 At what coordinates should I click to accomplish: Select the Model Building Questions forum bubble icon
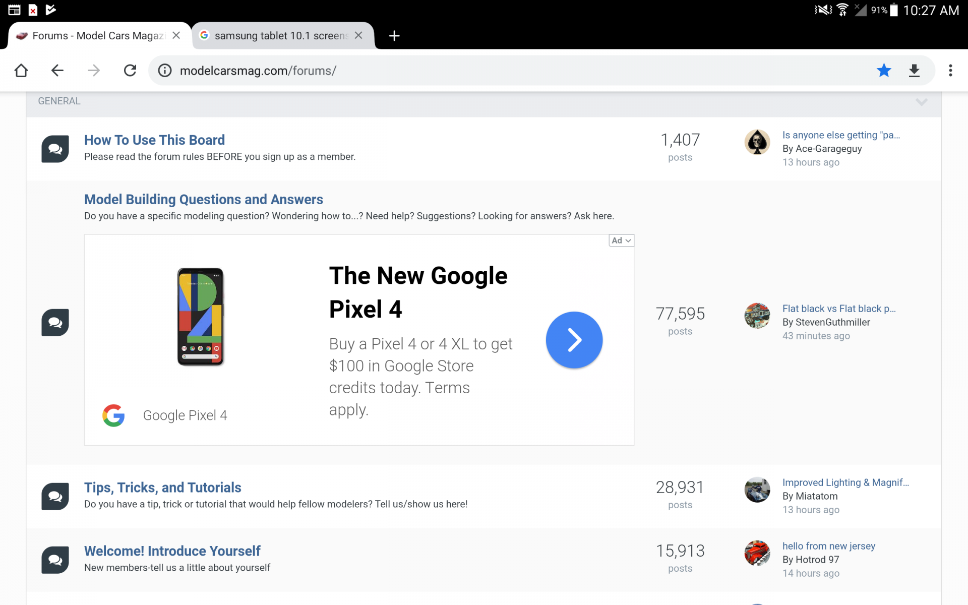pos(54,322)
